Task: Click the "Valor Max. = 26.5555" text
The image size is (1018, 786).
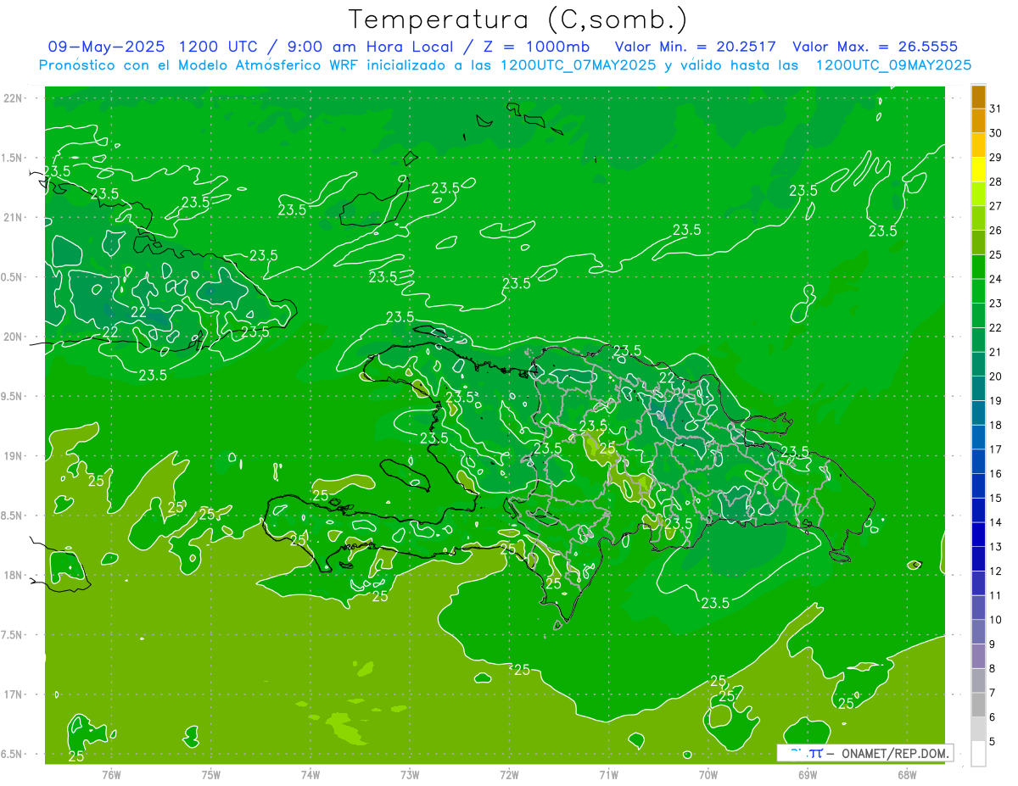Action: coord(875,46)
